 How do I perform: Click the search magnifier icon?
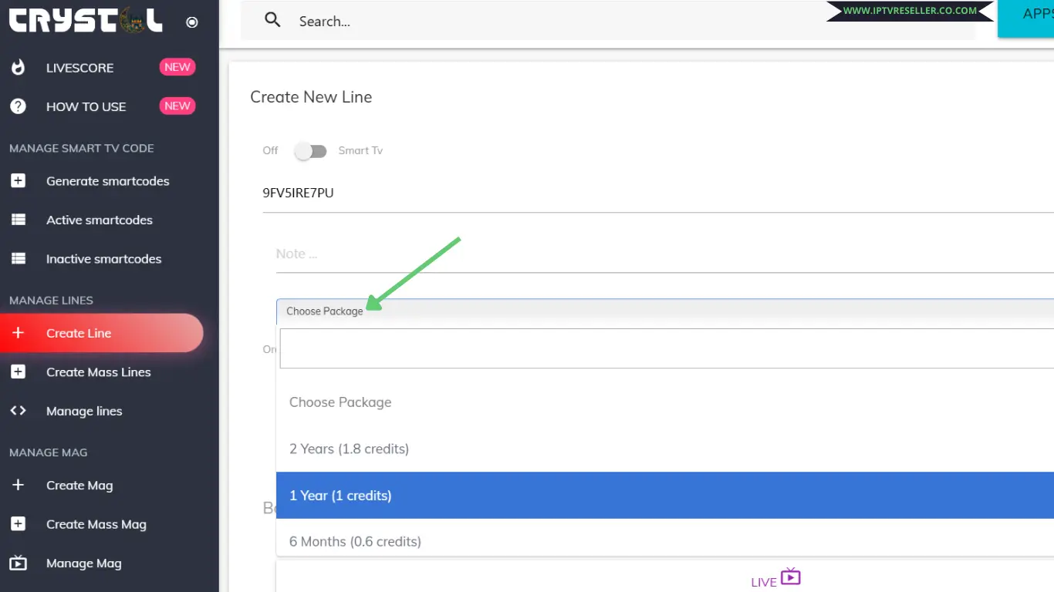(272, 20)
